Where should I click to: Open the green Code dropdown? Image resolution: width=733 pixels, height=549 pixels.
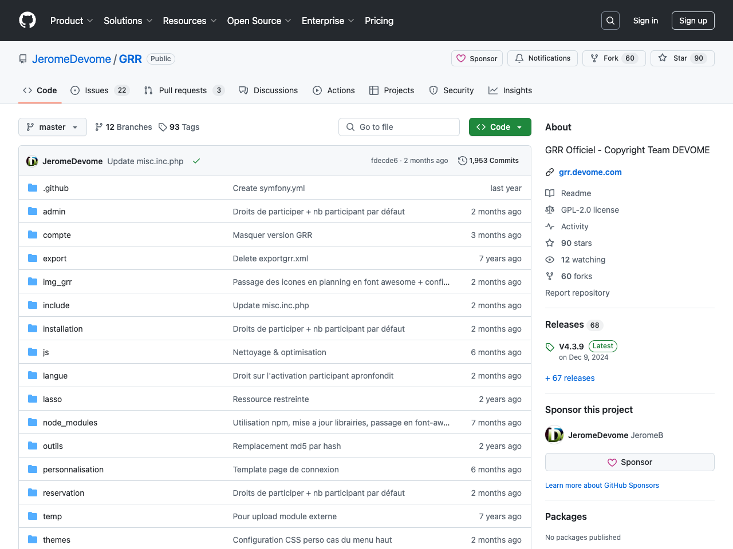[500, 127]
